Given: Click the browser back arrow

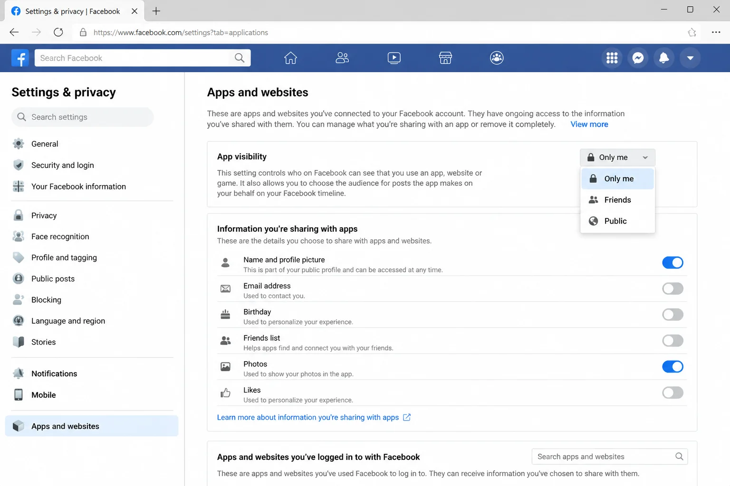Looking at the screenshot, I should [14, 32].
